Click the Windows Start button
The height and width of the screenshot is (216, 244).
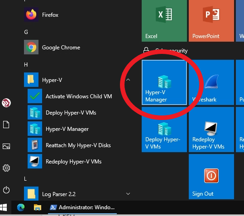(4, 207)
